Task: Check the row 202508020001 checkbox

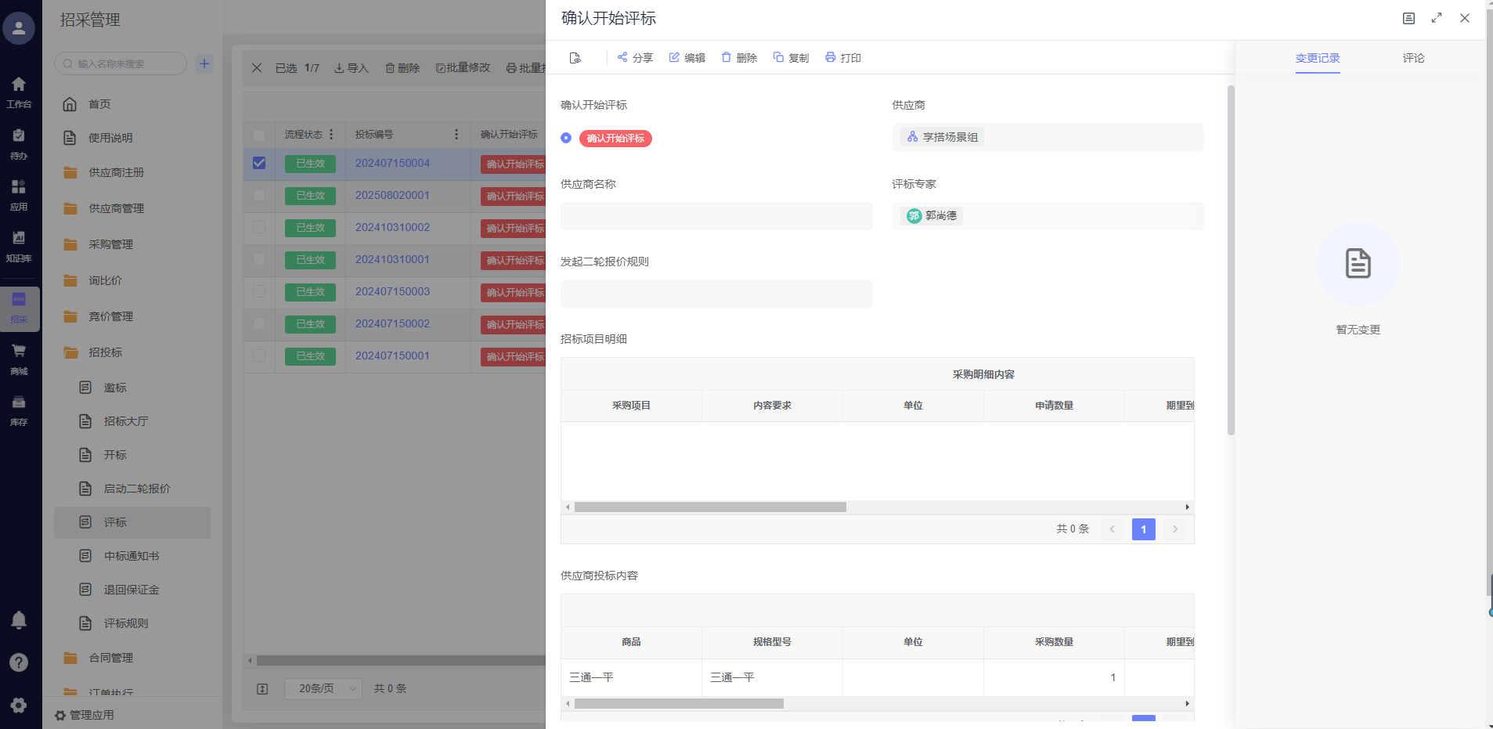Action: (259, 195)
